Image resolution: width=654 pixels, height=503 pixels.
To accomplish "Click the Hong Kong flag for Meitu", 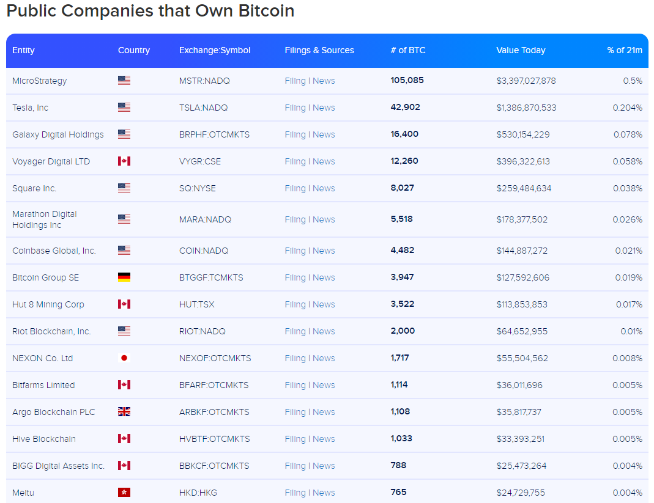I will click(124, 493).
